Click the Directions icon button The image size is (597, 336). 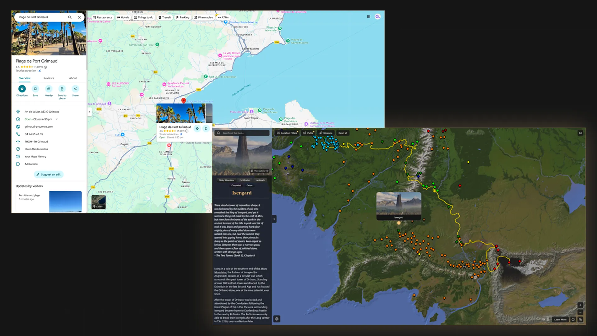pos(22,89)
